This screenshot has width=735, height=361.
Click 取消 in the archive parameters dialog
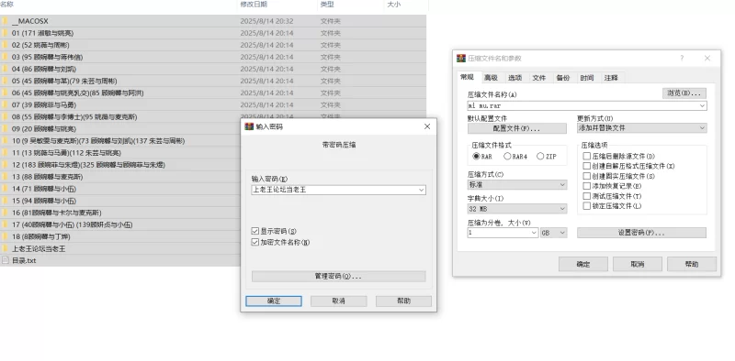638,264
